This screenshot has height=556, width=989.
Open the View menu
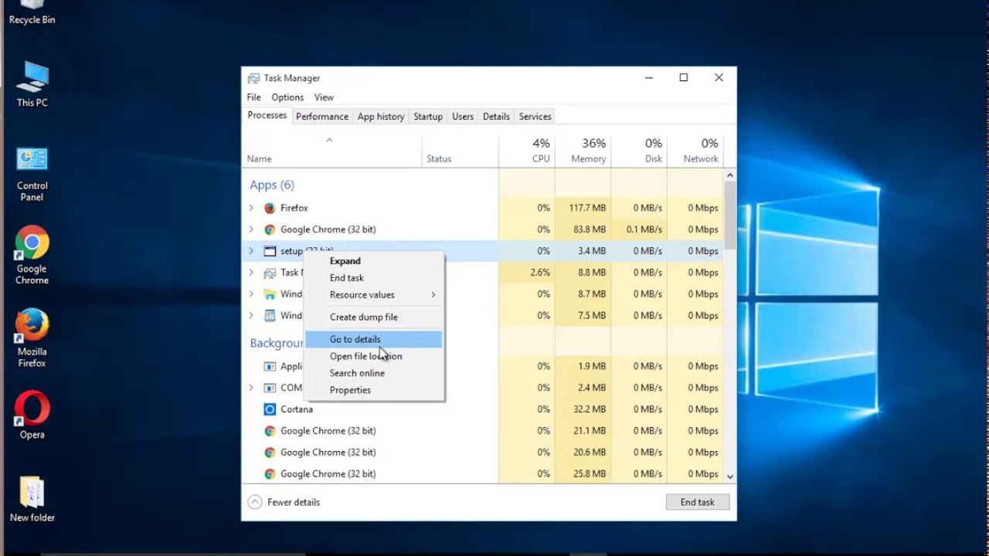(324, 97)
